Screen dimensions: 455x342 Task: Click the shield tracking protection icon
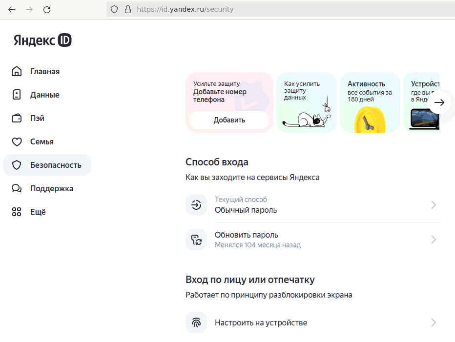coord(114,10)
